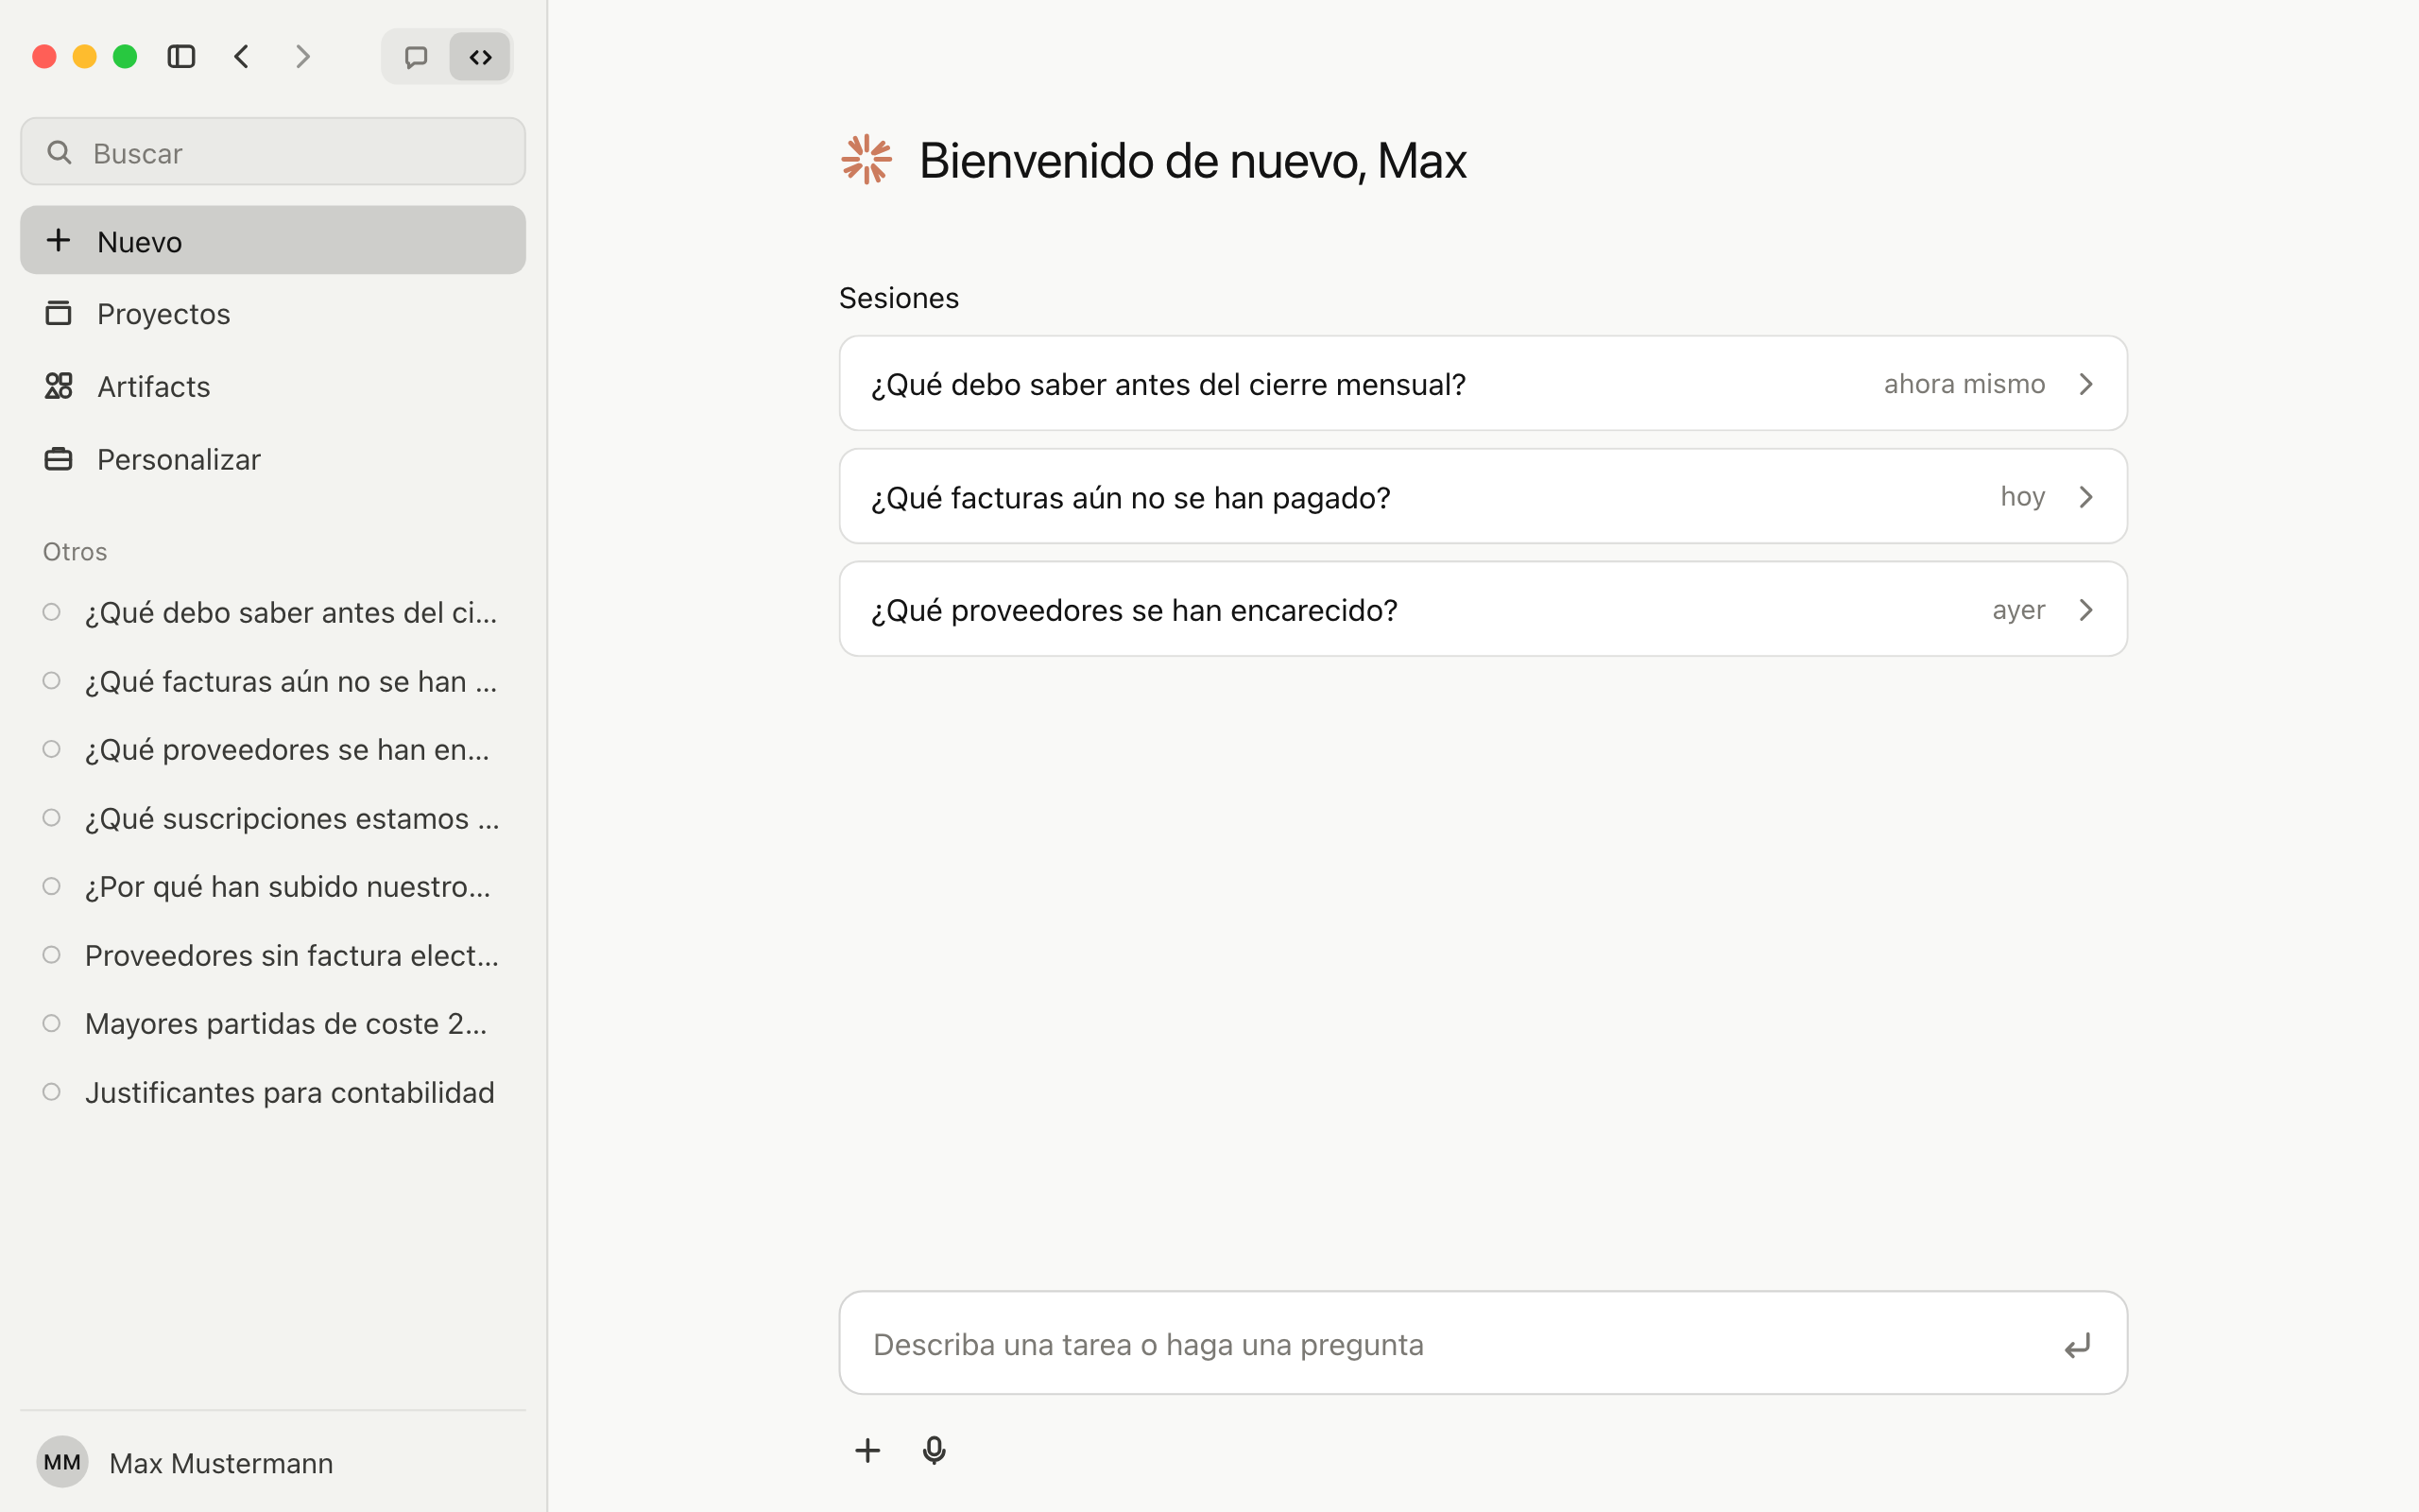Open sidebar chat '¿Qué facturas aún no se han ...'
Viewport: 2419px width, 1512px height.
tap(273, 681)
